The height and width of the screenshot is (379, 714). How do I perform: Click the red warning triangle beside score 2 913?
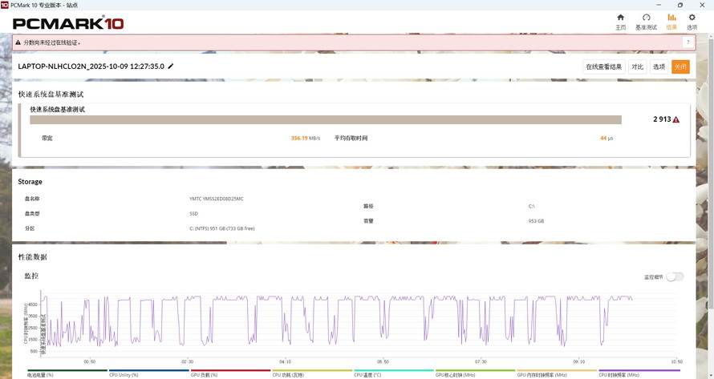click(676, 119)
